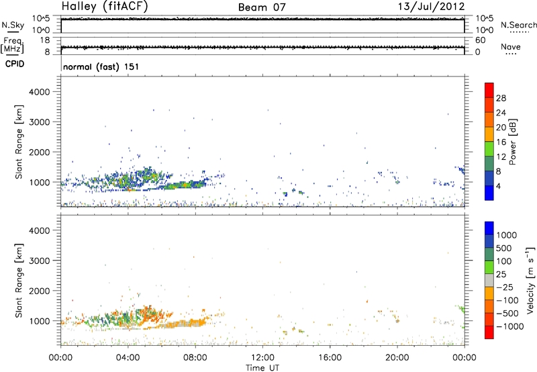Click the 'N.Search' legend label
This screenshot has height=372, width=537.
coord(519,25)
